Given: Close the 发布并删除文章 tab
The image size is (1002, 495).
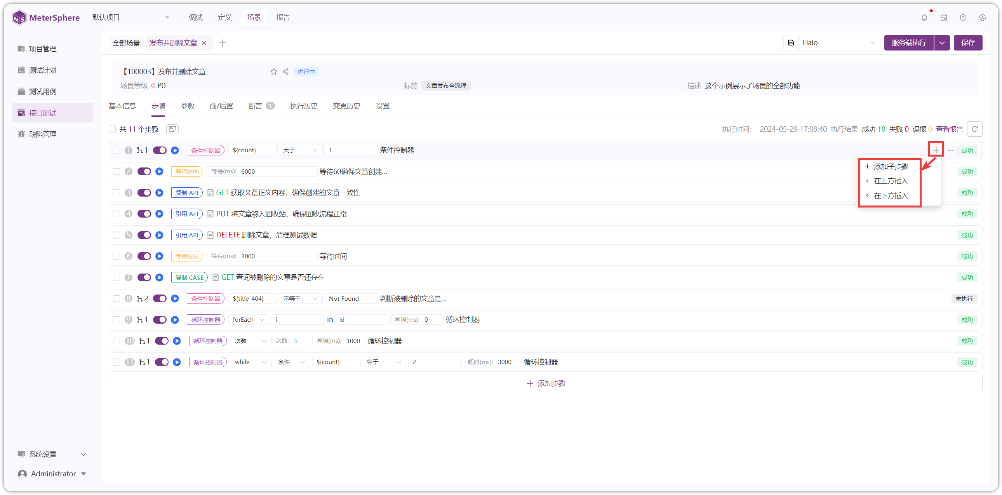Looking at the screenshot, I should click(x=204, y=43).
